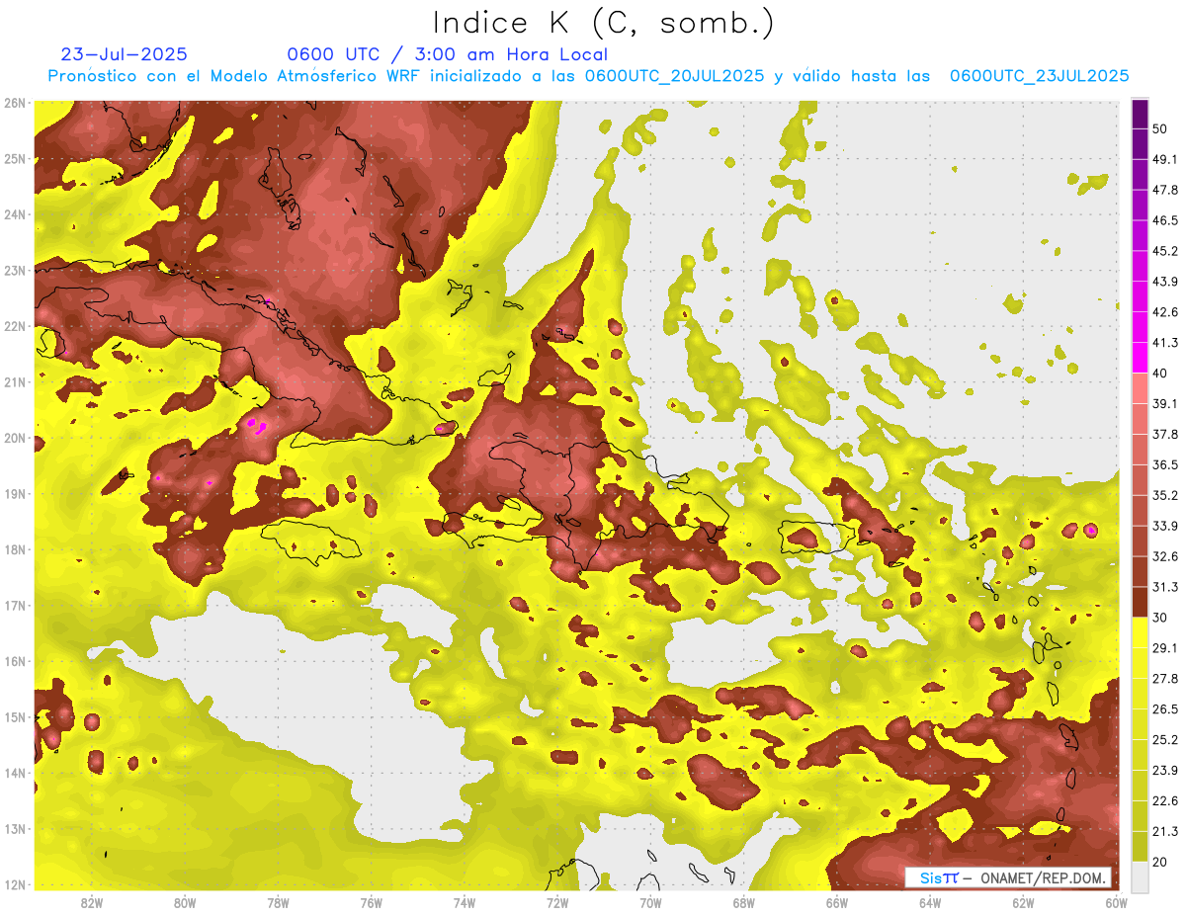Select the "18N" latitude label

pyautogui.click(x=14, y=549)
